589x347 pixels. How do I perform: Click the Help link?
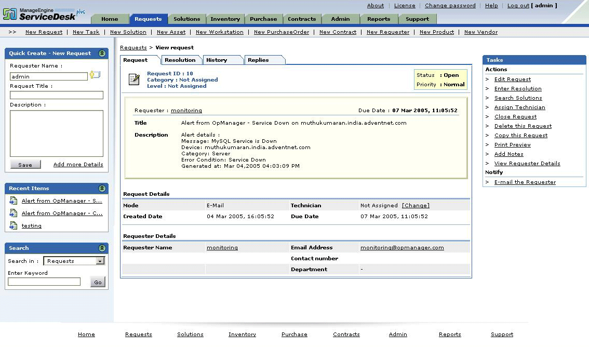(491, 6)
